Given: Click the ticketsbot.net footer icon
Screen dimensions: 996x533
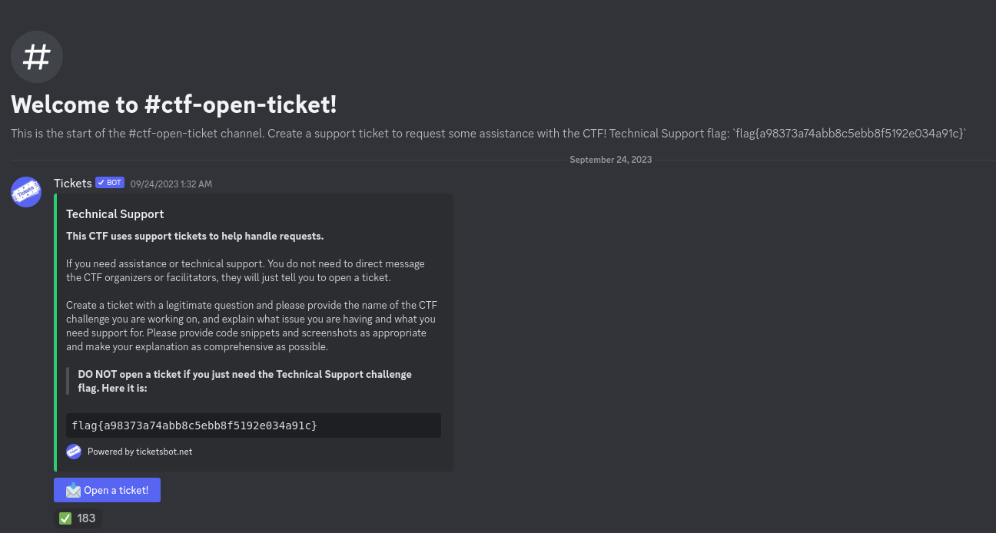Looking at the screenshot, I should (74, 452).
